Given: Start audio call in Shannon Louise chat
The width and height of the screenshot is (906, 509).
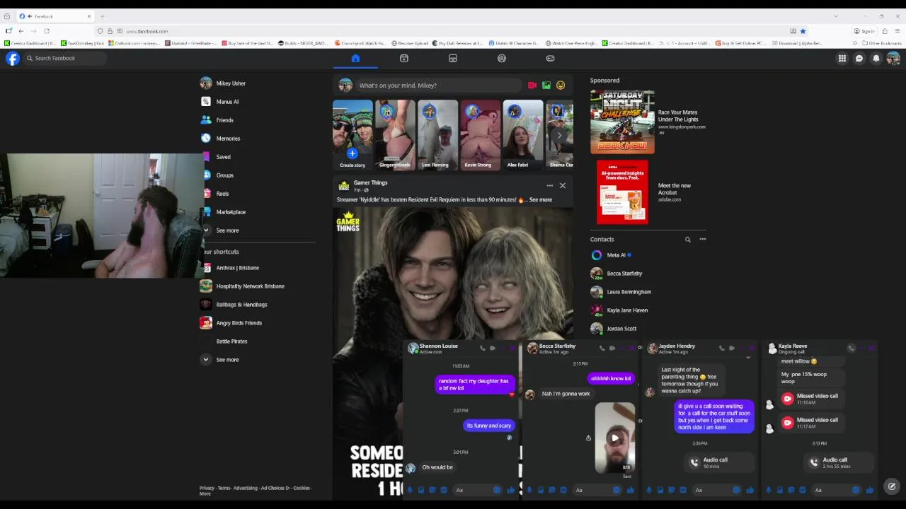Looking at the screenshot, I should [483, 348].
